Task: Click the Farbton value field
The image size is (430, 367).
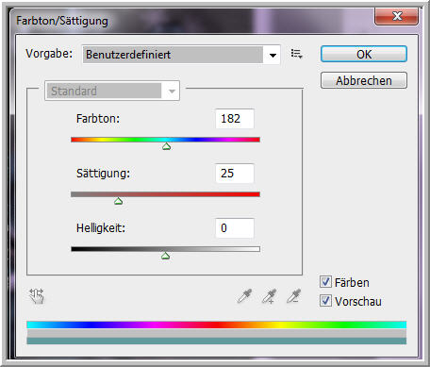Action: [x=235, y=119]
